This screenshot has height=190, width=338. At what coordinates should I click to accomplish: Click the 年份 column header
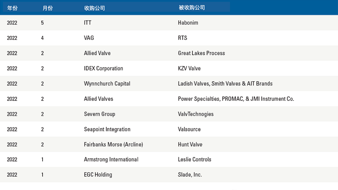(x=12, y=8)
